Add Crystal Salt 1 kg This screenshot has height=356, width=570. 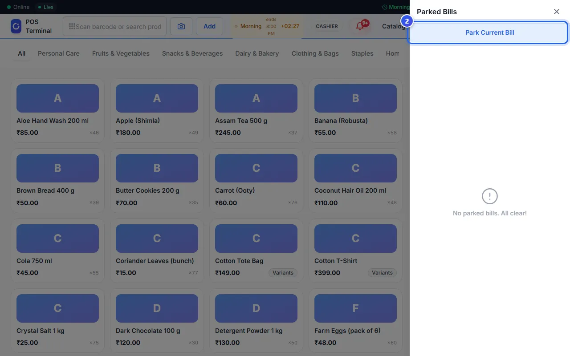(58, 321)
